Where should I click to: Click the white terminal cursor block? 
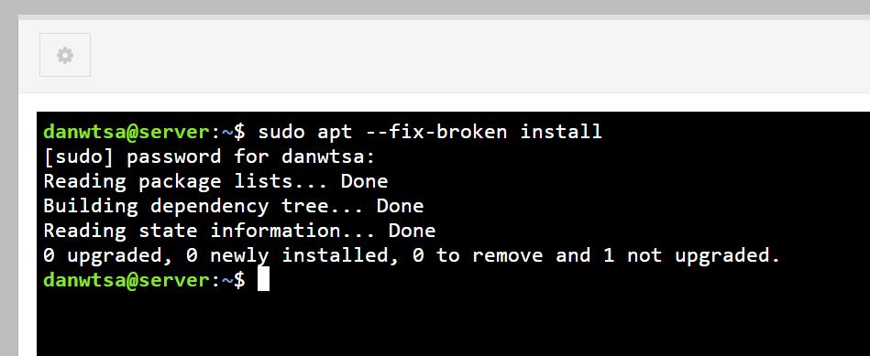point(263,279)
